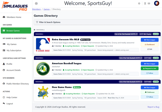This screenshot has width=162, height=112.
Task: Click the New Game Name team logo
Action: tap(43, 92)
